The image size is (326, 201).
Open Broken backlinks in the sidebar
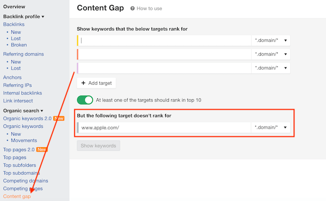click(x=18, y=45)
